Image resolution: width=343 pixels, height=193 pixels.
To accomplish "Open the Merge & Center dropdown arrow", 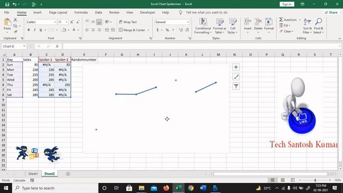I will [148, 30].
